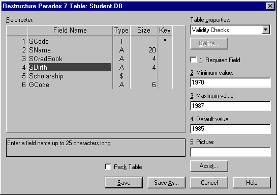The height and width of the screenshot is (195, 277).
Task: Click the Type cell of SName row
Action: point(121,50)
